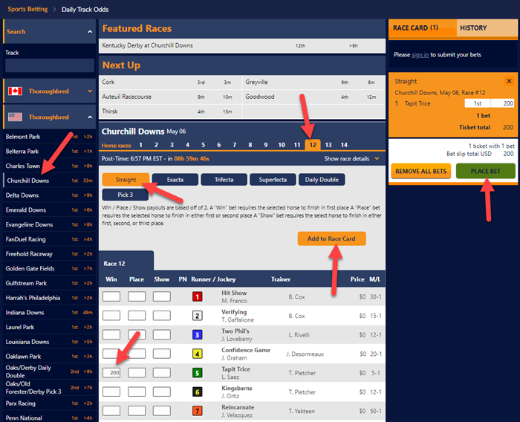520x422 pixels.
Task: Open Oaks/Derby Daily Double entry
Action: [x=49, y=371]
